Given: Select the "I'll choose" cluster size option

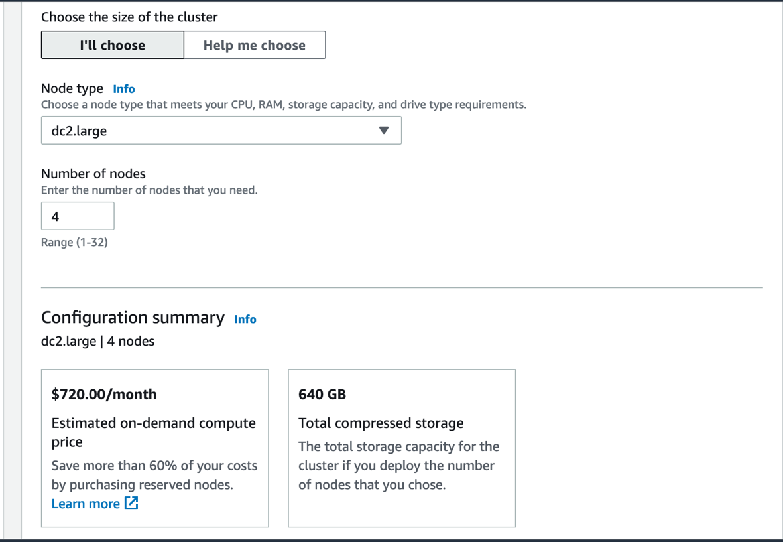Looking at the screenshot, I should [x=112, y=45].
